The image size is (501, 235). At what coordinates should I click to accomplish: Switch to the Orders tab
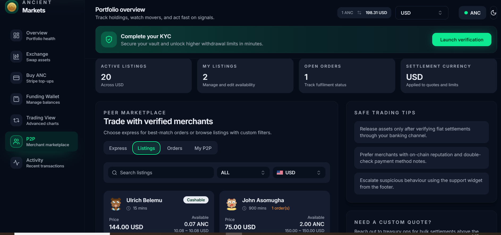175,148
